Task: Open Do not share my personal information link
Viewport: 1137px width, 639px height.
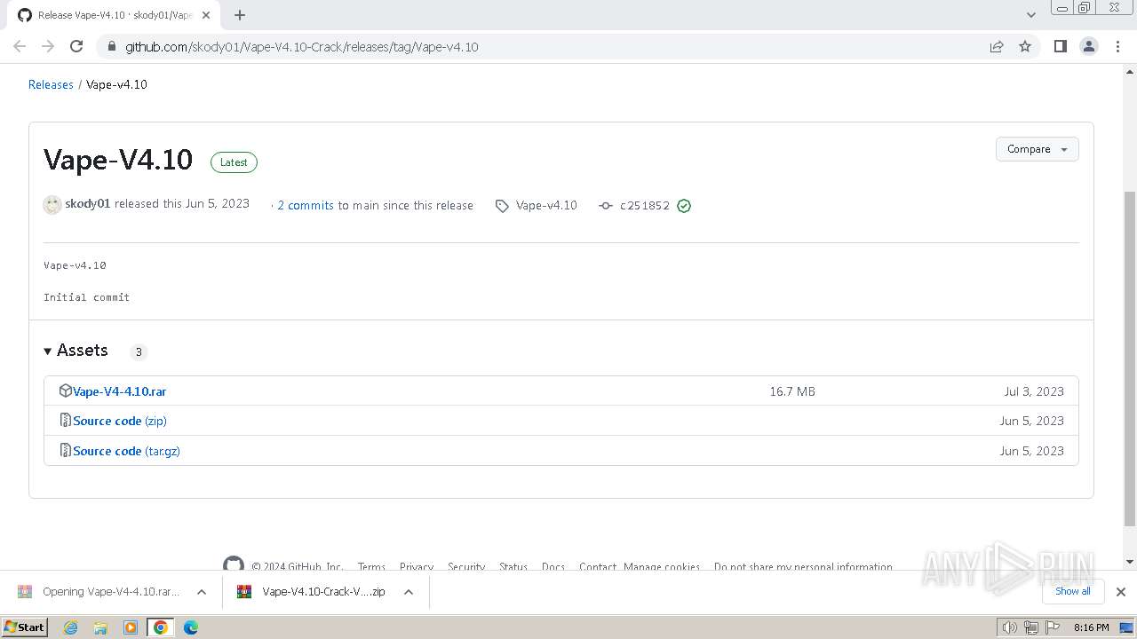Action: click(803, 567)
